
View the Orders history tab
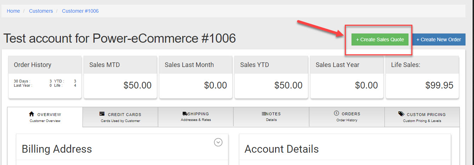(347, 117)
